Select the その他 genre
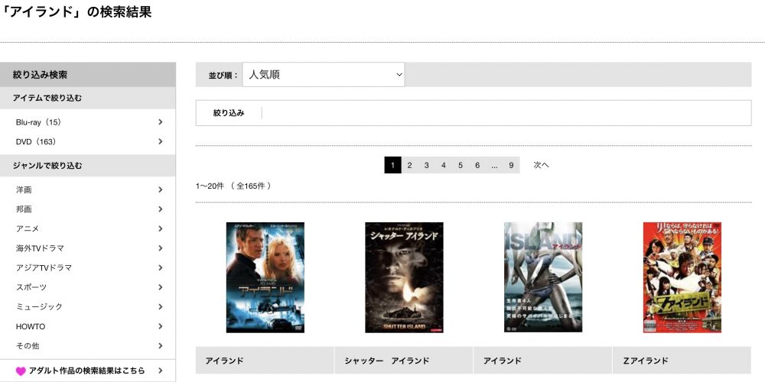 (28, 345)
